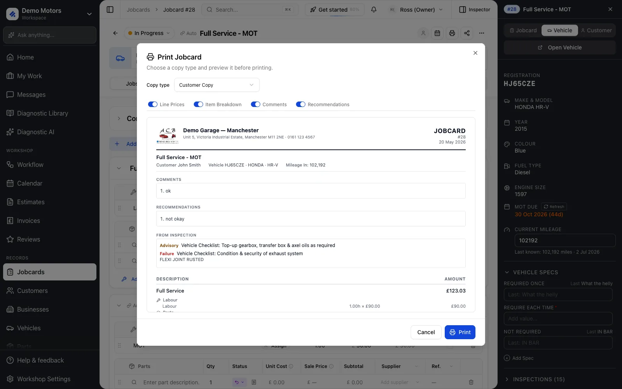Open the Demo Motors workspace switcher
This screenshot has height=389, width=622.
[x=50, y=14]
